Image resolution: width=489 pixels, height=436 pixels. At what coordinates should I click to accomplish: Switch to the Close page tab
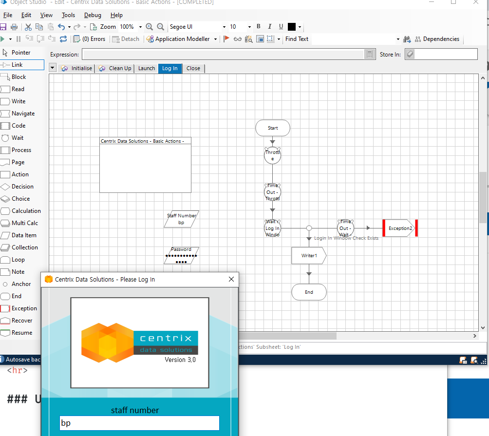click(193, 68)
